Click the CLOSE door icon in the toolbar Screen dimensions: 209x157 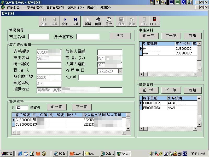(x=155, y=21)
